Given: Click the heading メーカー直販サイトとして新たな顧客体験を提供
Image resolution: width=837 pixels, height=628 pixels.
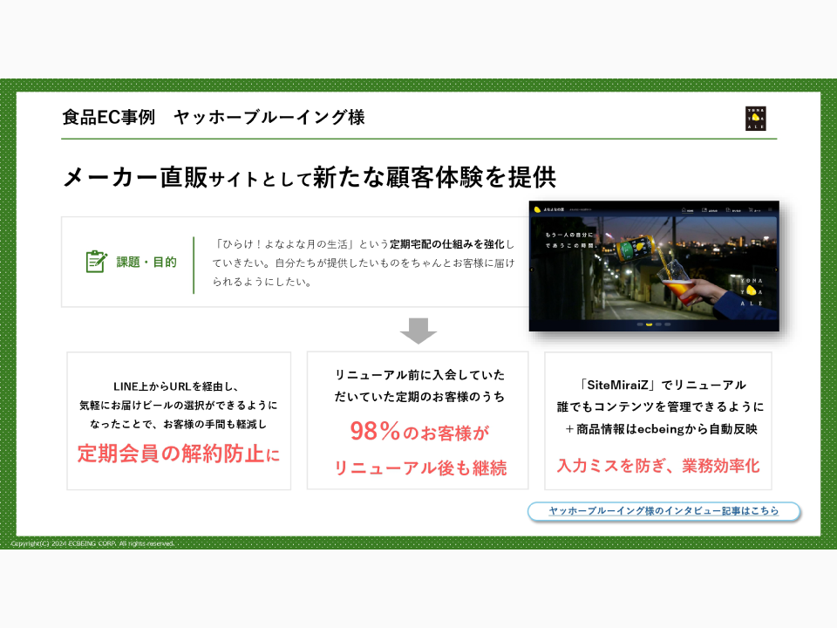Looking at the screenshot, I should 309,177.
